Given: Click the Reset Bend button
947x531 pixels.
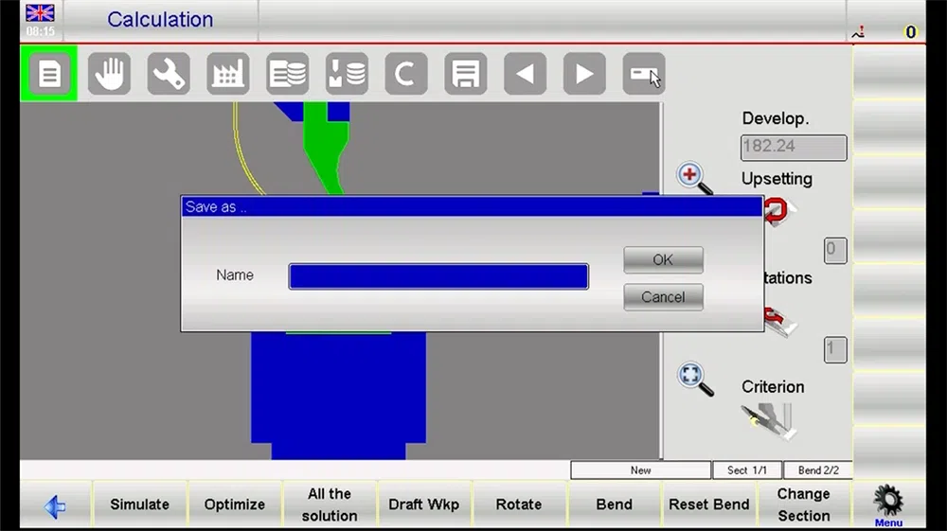Looking at the screenshot, I should 709,504.
